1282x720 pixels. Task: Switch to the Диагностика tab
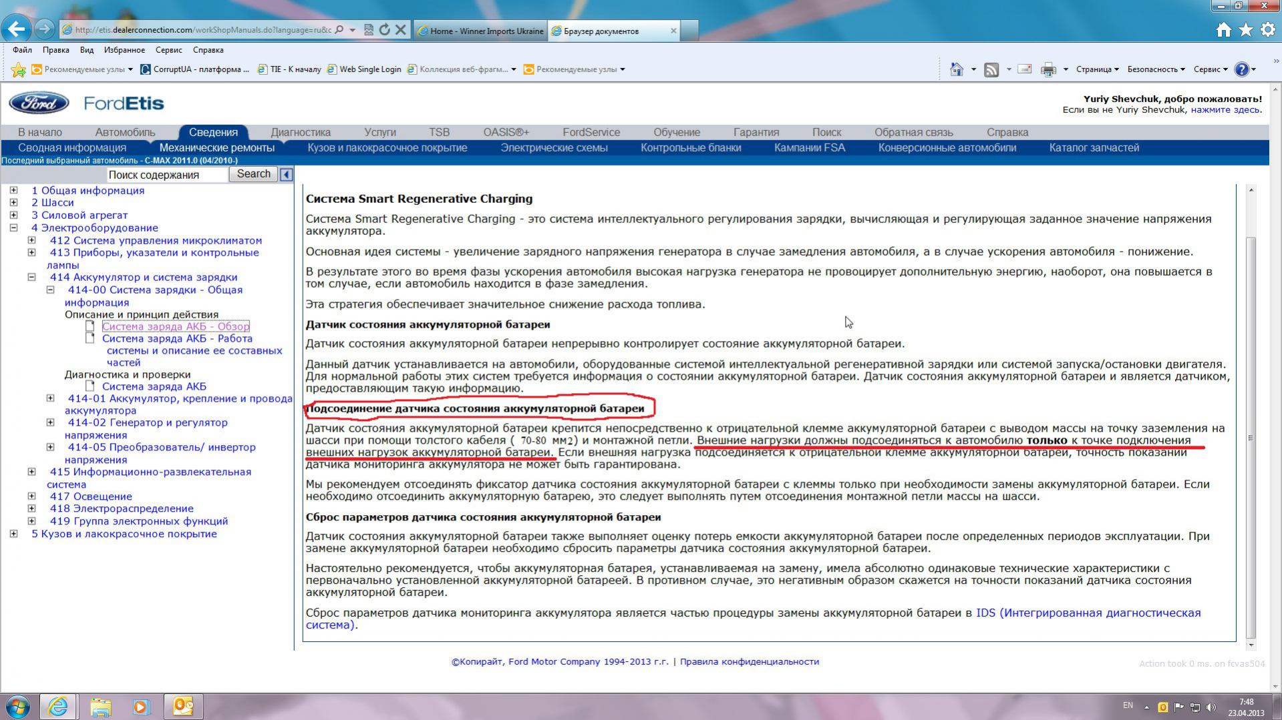301,132
